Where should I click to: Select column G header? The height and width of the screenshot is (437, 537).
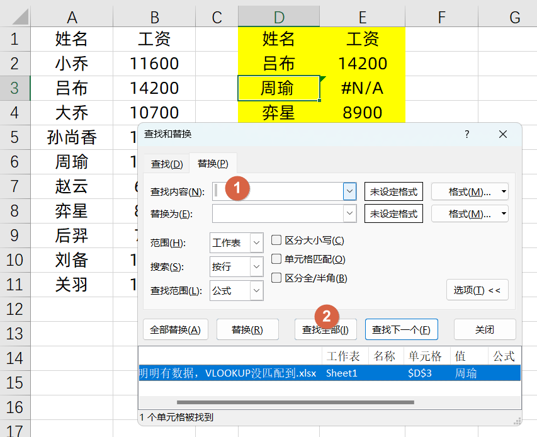point(507,17)
